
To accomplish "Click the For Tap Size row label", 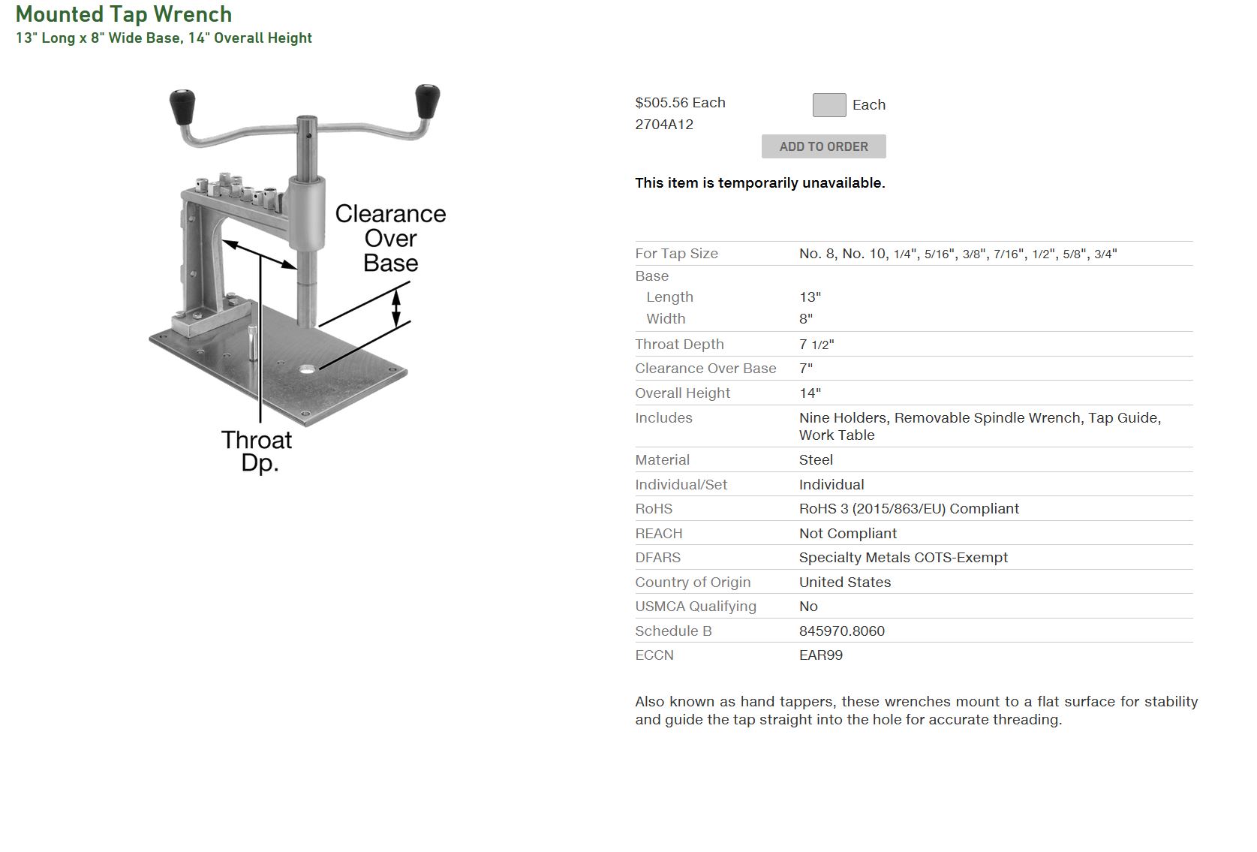I will click(676, 254).
